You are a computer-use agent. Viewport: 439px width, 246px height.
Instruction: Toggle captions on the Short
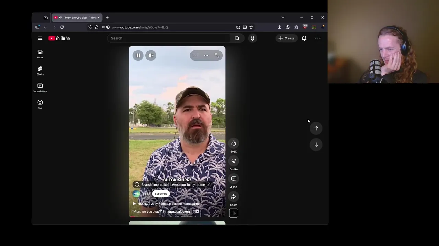click(x=195, y=55)
